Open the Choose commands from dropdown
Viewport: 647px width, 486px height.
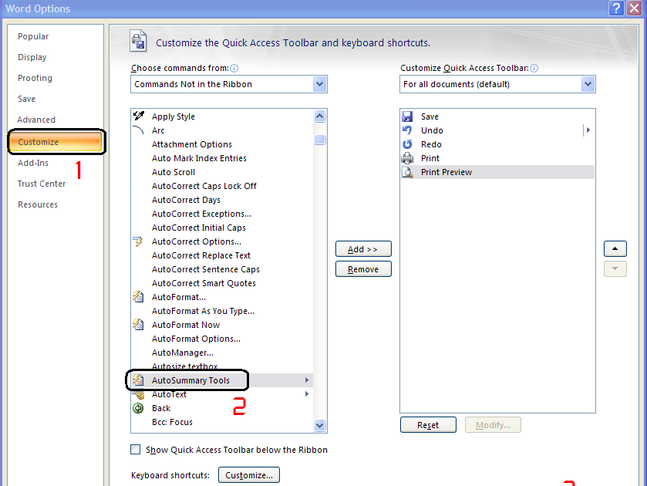pos(320,83)
